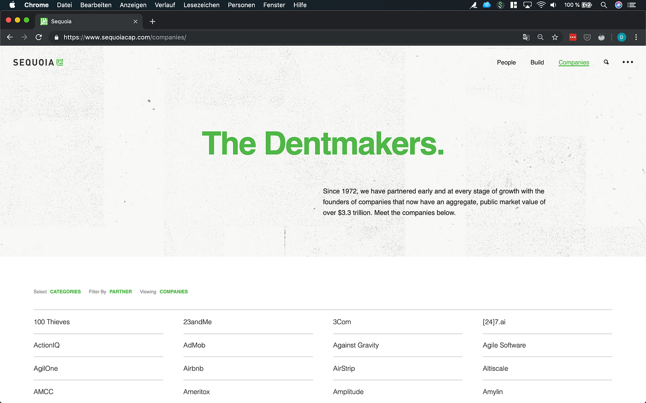The width and height of the screenshot is (646, 403).
Task: Open the site search magnifier icon
Action: click(606, 62)
